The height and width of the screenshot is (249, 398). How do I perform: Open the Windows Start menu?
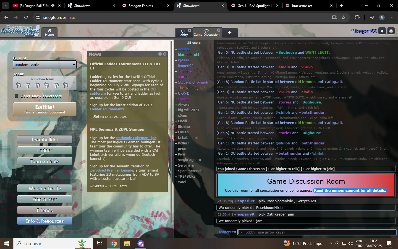(7, 243)
